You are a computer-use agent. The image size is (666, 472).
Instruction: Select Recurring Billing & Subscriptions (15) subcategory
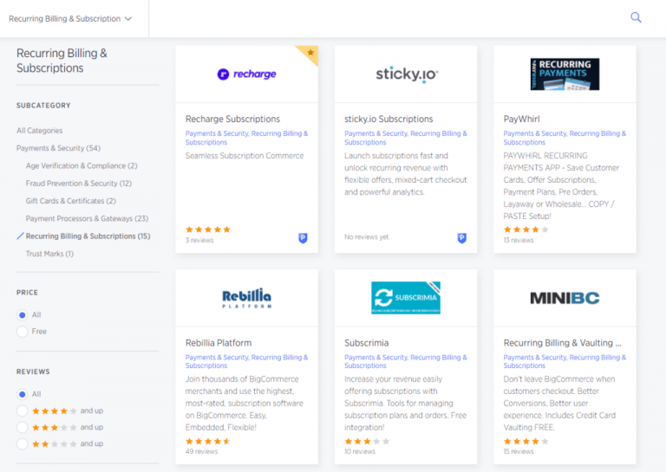tap(88, 236)
